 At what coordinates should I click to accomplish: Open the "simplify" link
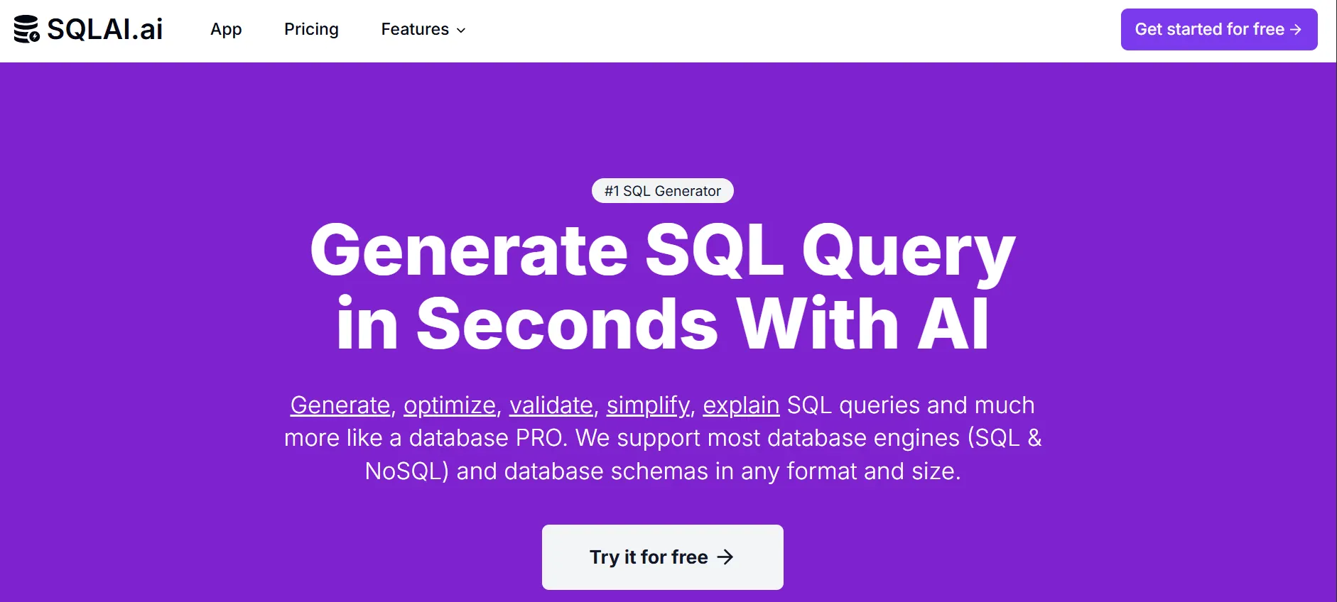coord(647,404)
